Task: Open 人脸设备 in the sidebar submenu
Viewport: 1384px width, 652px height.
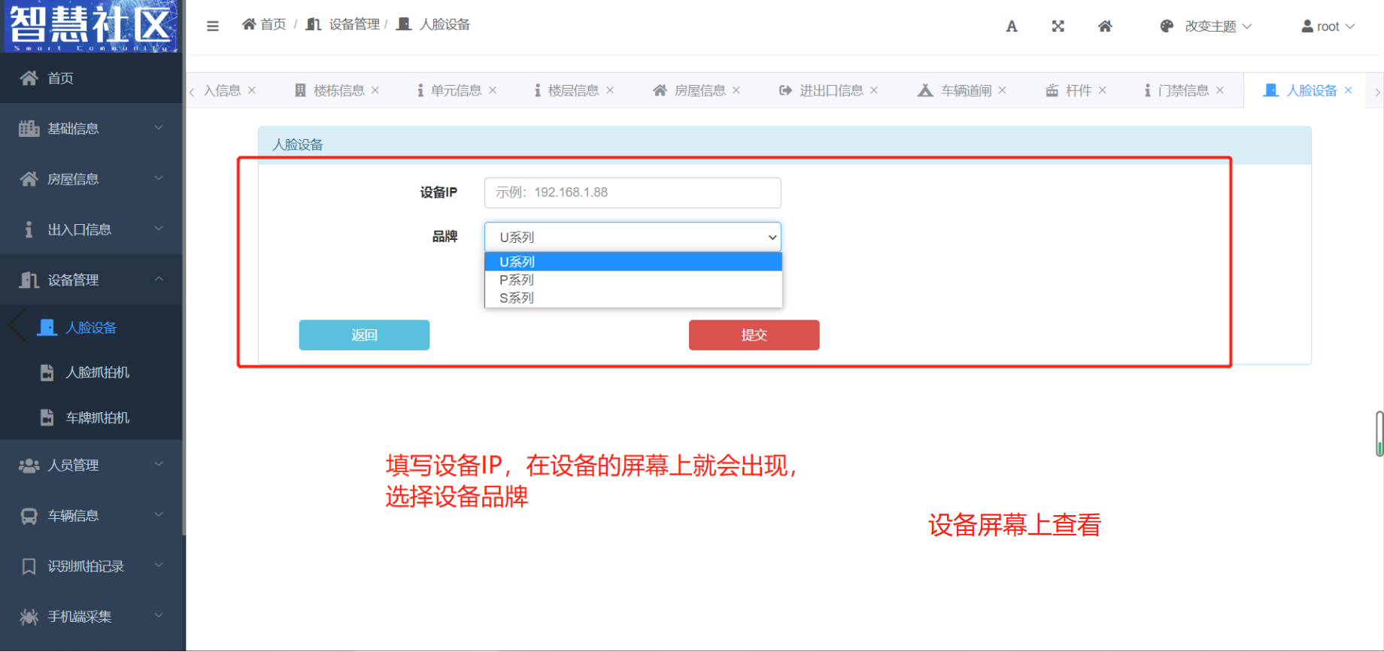Action: point(91,328)
